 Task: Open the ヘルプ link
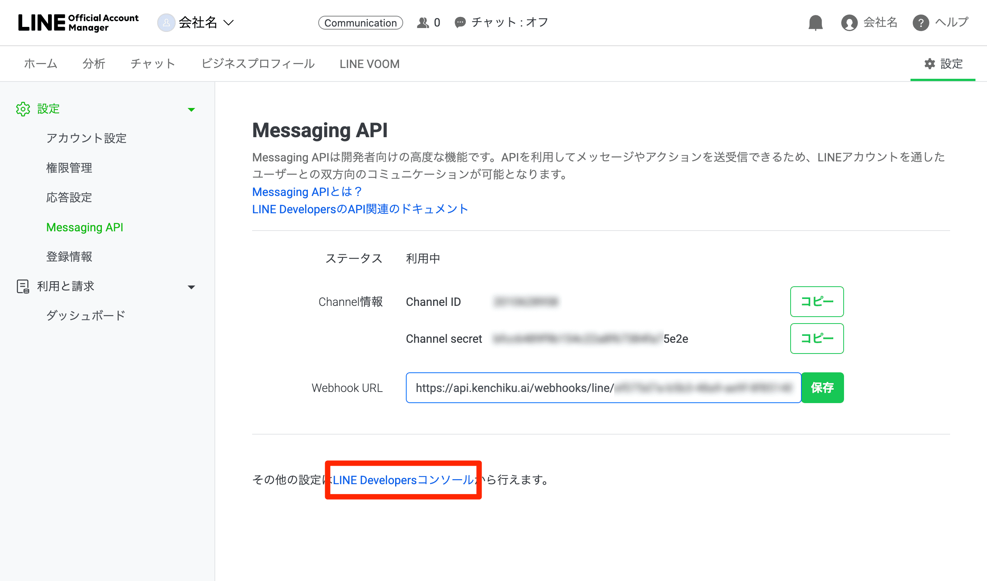(x=952, y=22)
